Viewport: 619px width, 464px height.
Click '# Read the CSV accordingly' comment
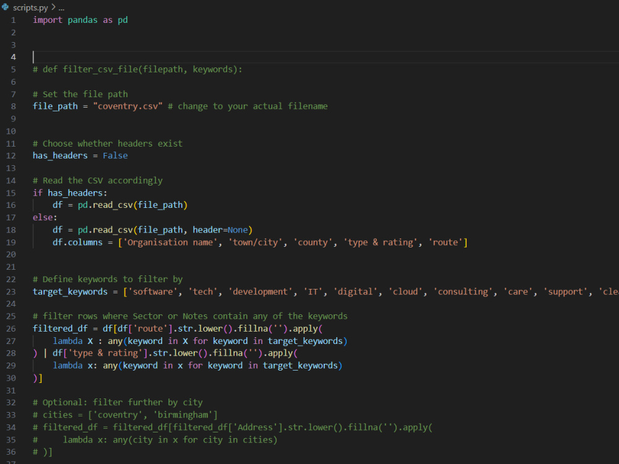click(x=98, y=181)
